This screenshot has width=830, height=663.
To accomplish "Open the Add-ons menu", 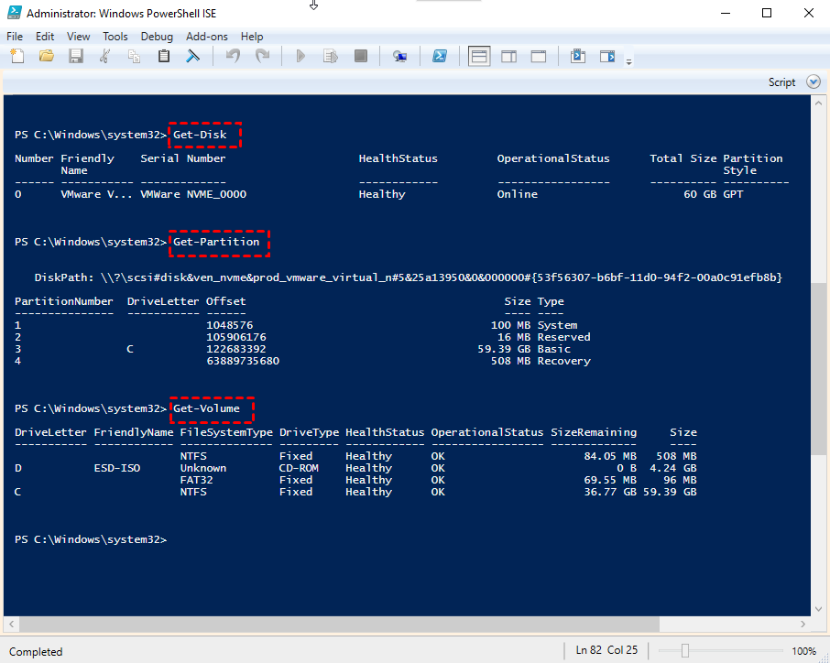I will (205, 37).
